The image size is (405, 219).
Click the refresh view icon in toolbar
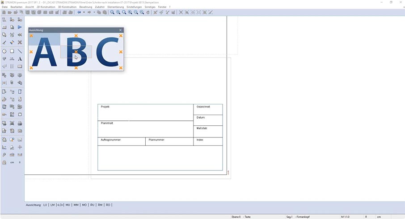point(148,12)
